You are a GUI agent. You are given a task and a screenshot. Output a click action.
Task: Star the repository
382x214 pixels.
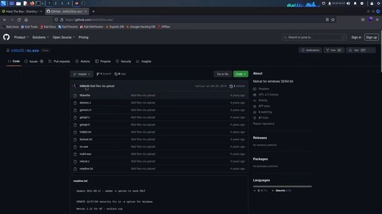click(358, 50)
